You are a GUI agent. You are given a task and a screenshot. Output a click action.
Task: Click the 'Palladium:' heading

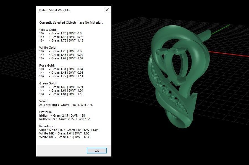[46, 126]
